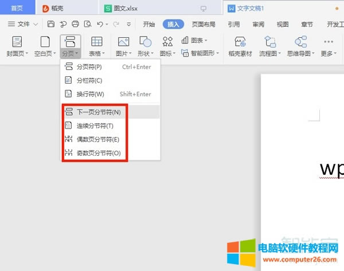Image resolution: width=344 pixels, height=271 pixels.
Task: Click the undo arrow icon
Action: pyautogui.click(x=100, y=24)
